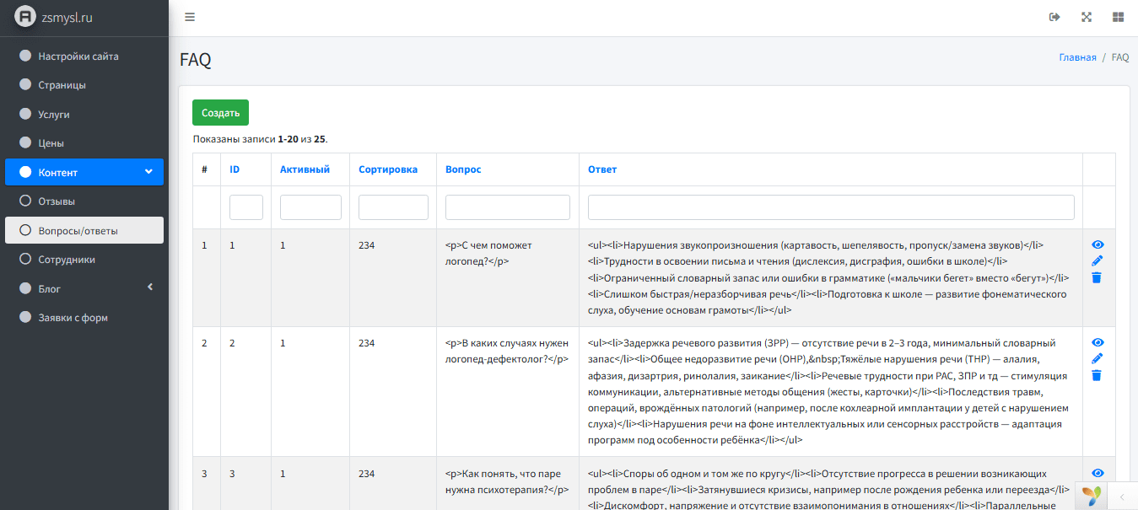Edit FAQ row 2 with pencil icon
The height and width of the screenshot is (510, 1138).
[1097, 359]
